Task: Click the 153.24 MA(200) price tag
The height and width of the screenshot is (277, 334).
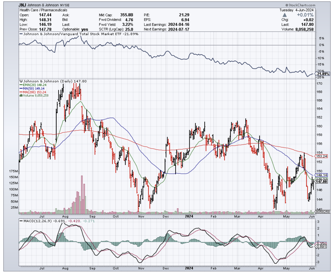Action: coord(321,156)
